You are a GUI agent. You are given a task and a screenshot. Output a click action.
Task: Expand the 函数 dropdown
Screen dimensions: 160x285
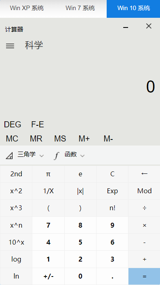(x=74, y=155)
